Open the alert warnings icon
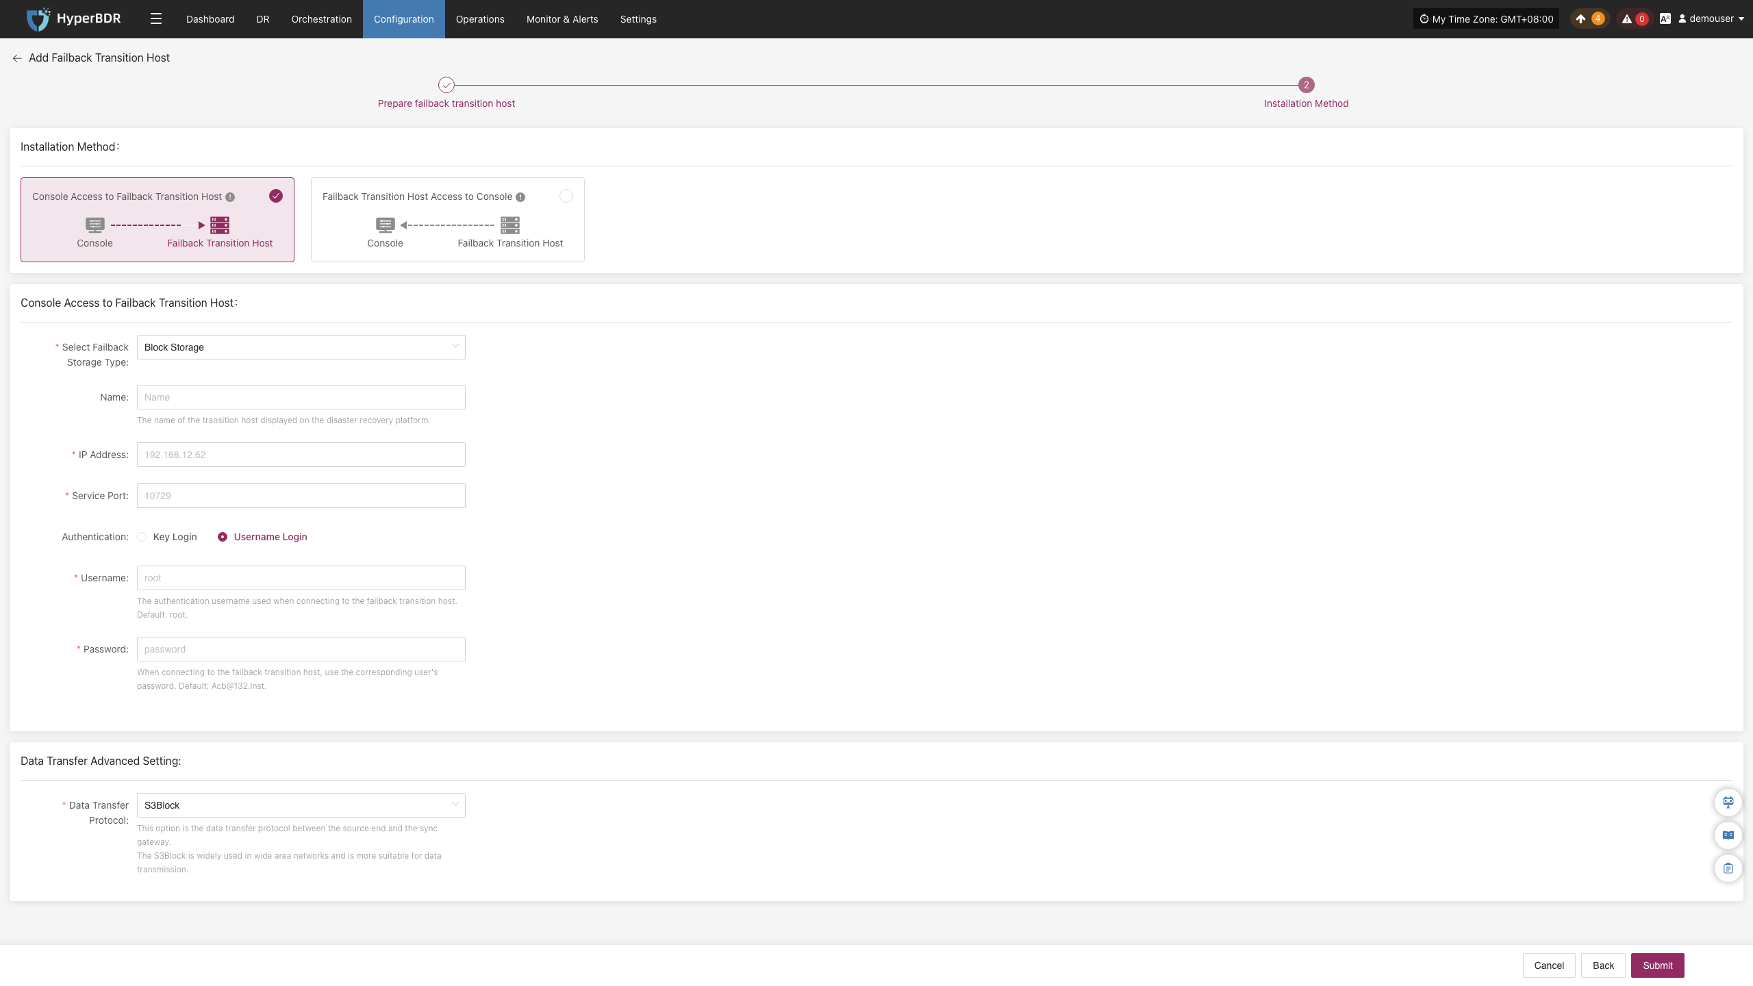 [1627, 19]
